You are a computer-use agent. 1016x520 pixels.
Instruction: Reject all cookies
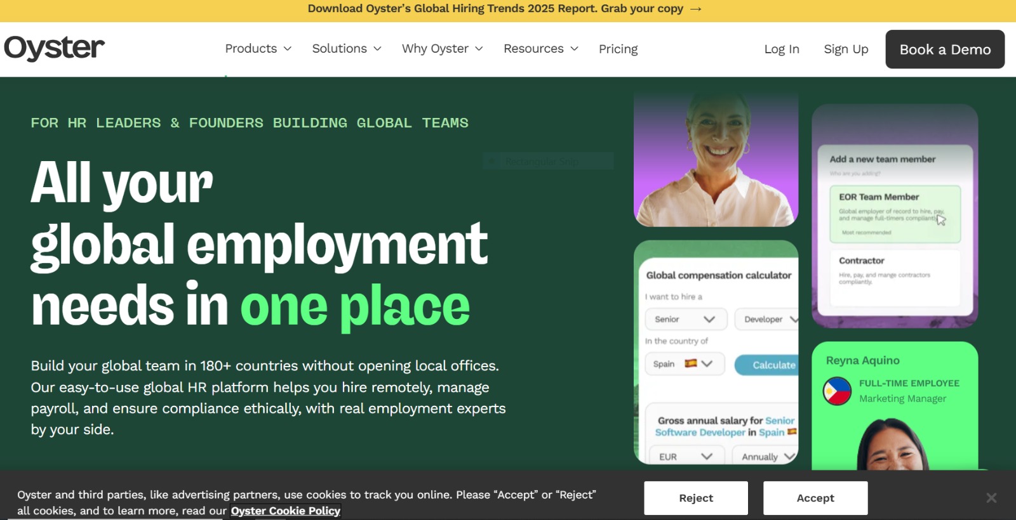696,498
